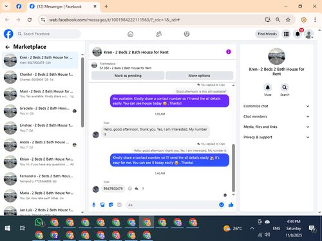Open the Windows notification center icon

(312, 228)
